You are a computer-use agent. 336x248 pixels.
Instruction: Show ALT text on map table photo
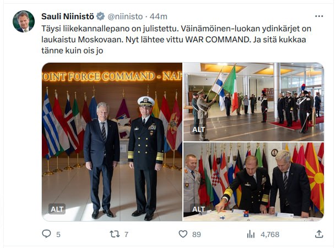coord(198,209)
